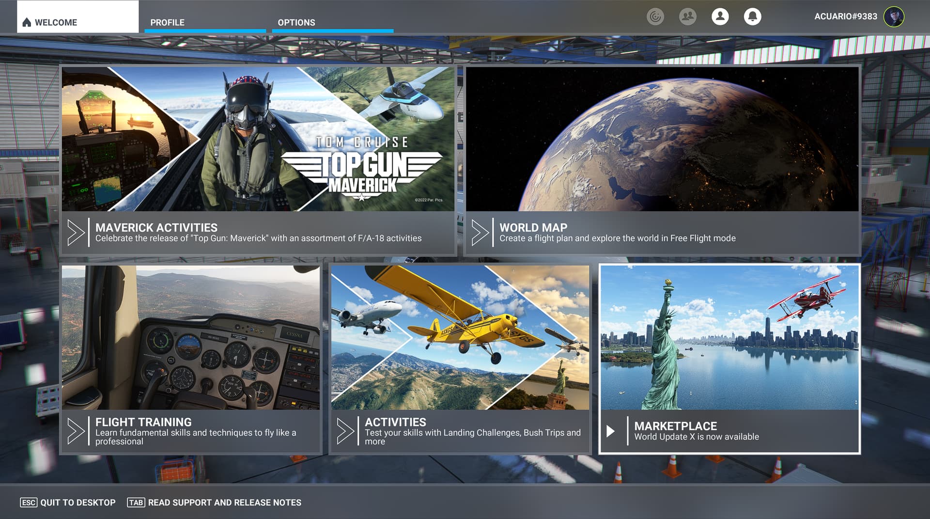
Task: Click 'Learn fundamental skills' description text
Action: tap(196, 437)
